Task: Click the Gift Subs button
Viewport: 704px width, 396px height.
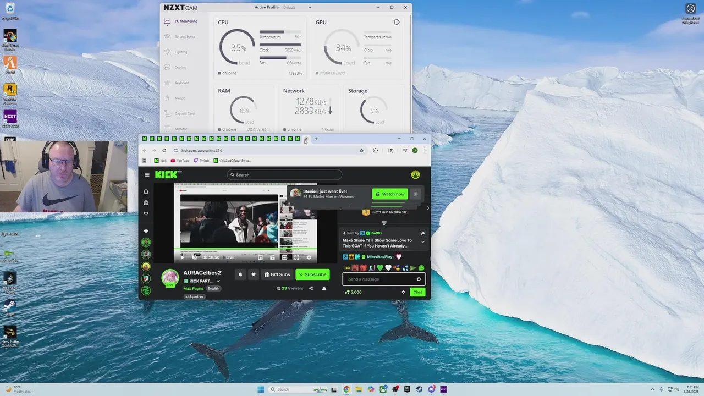Action: click(x=277, y=274)
